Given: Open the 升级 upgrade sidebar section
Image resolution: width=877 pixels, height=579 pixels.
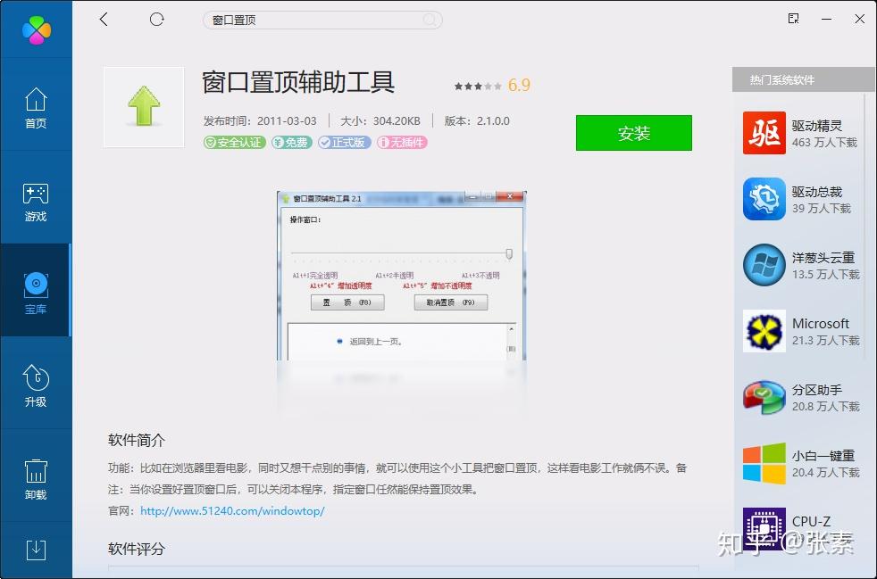Looking at the screenshot, I should coord(36,385).
